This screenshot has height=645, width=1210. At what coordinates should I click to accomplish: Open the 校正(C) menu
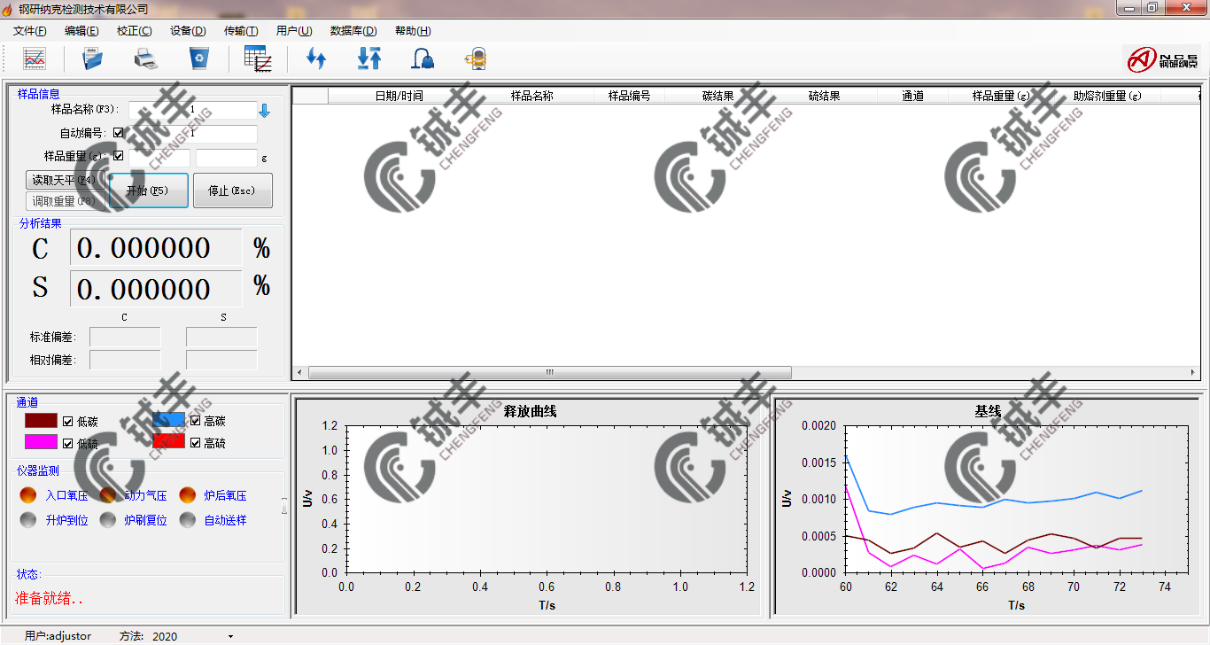pos(134,30)
